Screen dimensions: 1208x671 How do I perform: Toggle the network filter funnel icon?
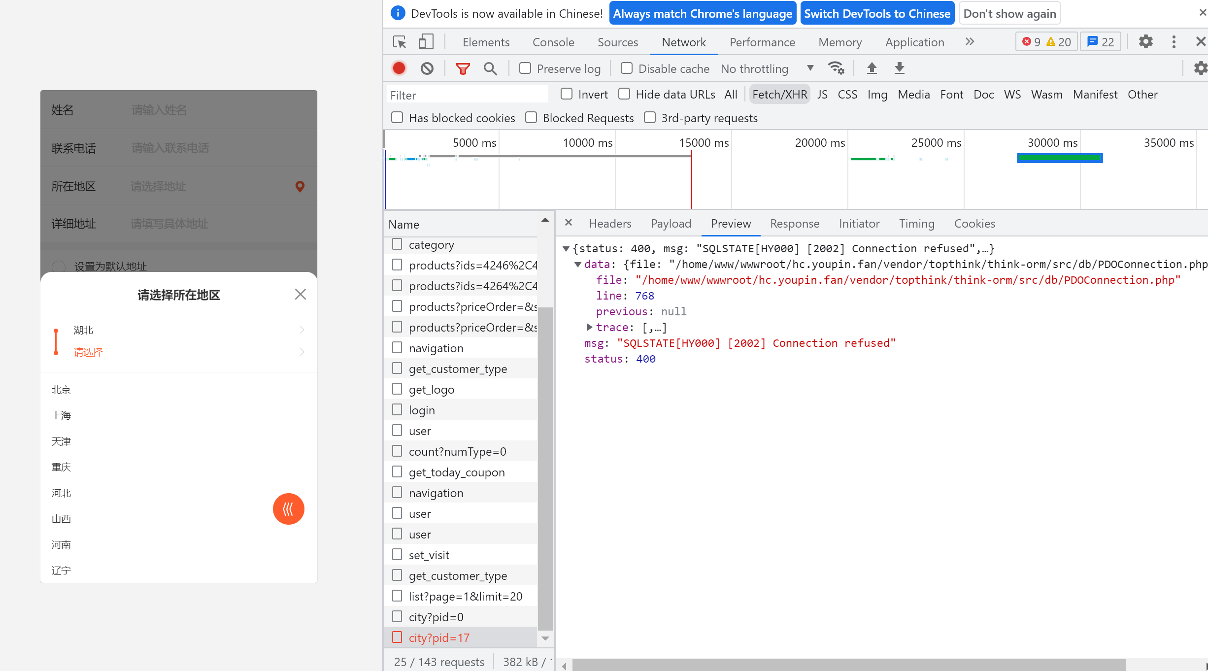pos(463,68)
